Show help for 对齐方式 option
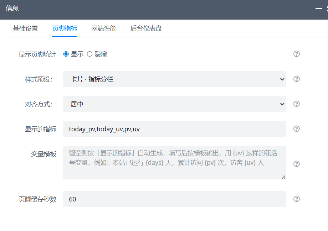 coord(296,104)
